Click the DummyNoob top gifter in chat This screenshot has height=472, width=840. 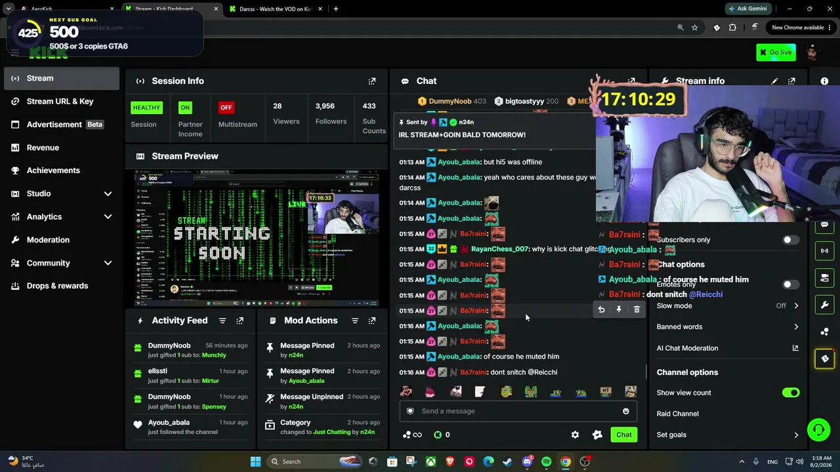(450, 102)
